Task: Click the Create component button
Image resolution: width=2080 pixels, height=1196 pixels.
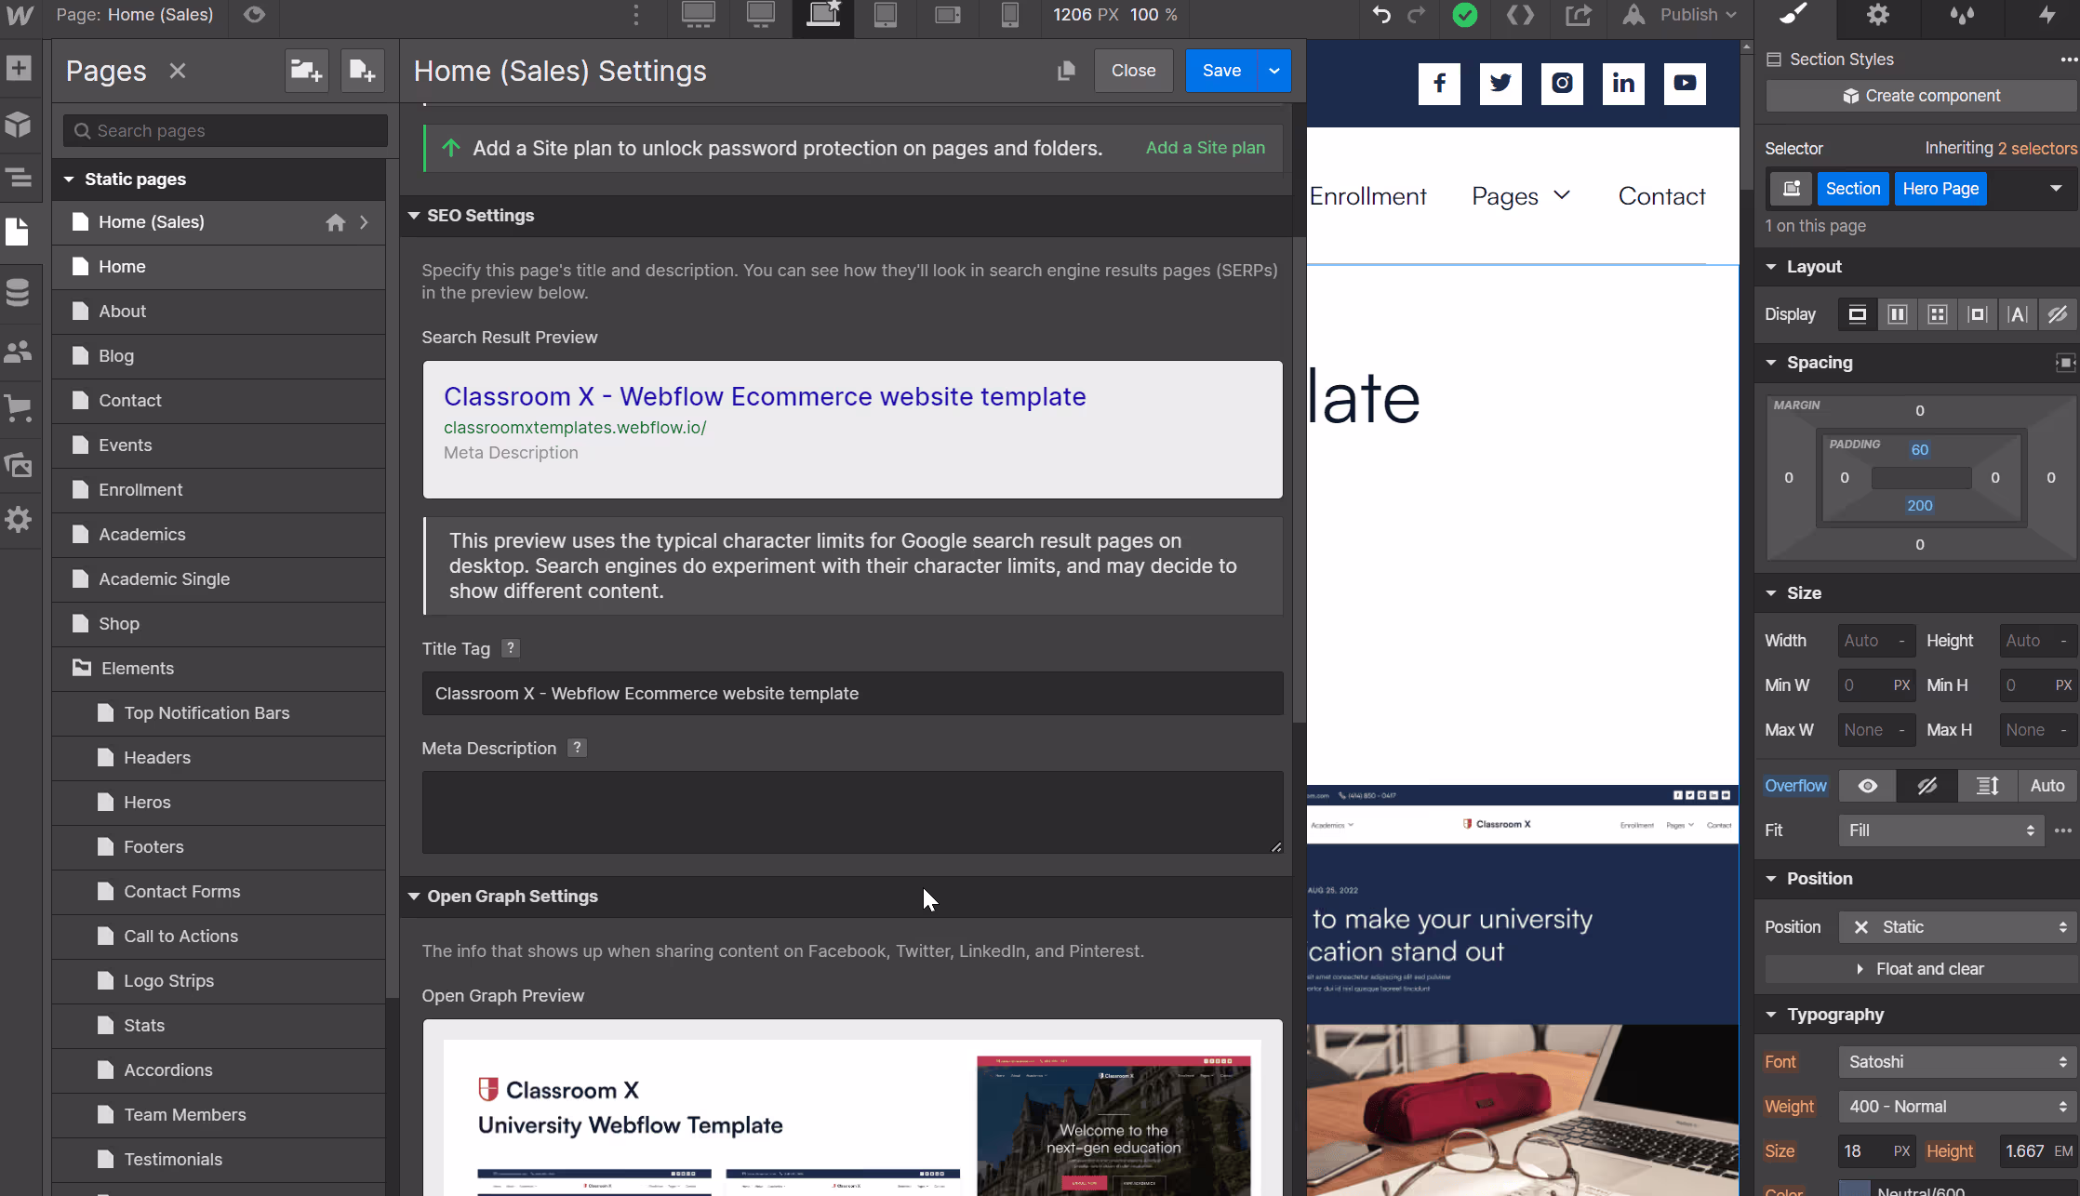Action: click(x=1921, y=95)
